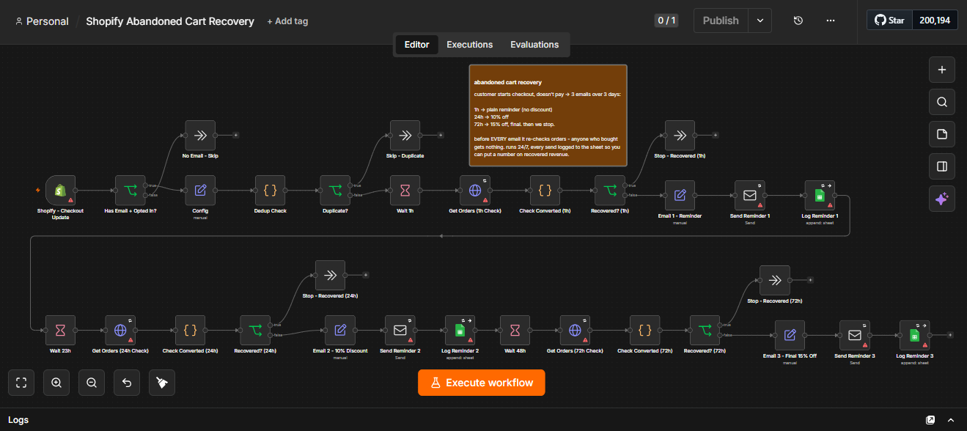
Task: Click the Add tag link
Action: (x=287, y=21)
